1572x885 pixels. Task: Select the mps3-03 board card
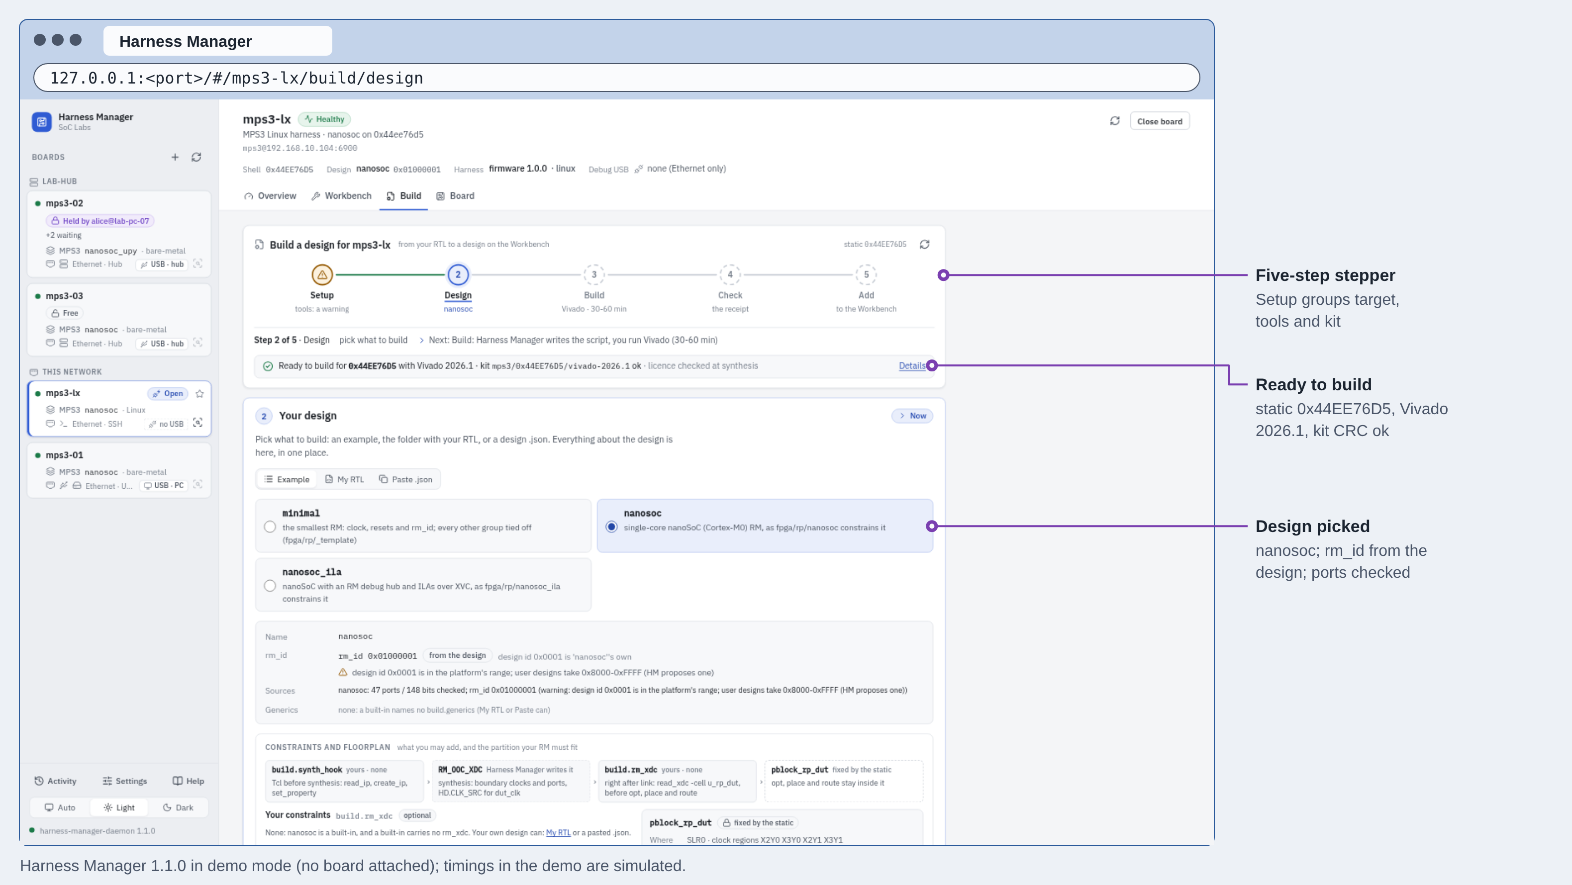tap(119, 320)
